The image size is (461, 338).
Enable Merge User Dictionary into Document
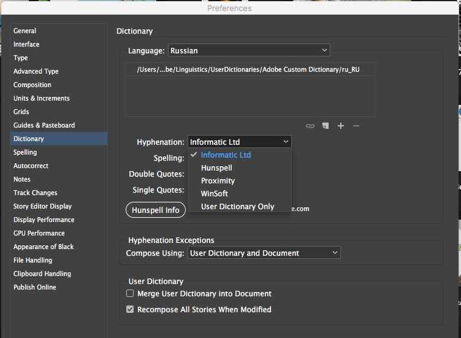[x=130, y=294]
